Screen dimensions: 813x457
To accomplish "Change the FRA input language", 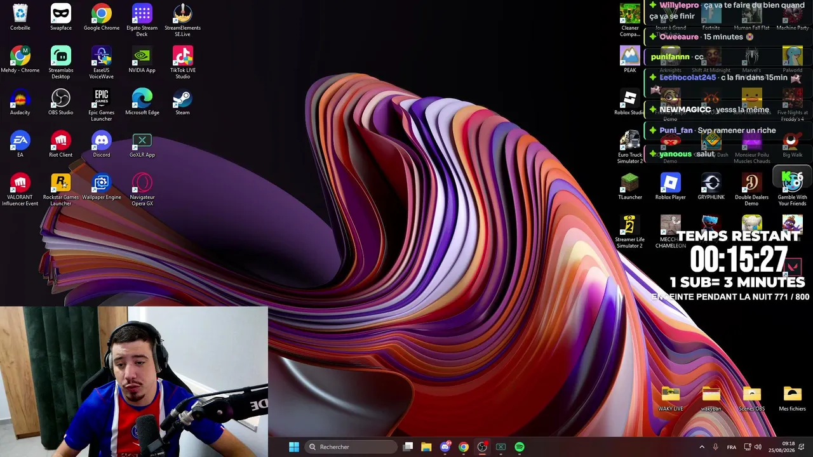I will [x=732, y=447].
